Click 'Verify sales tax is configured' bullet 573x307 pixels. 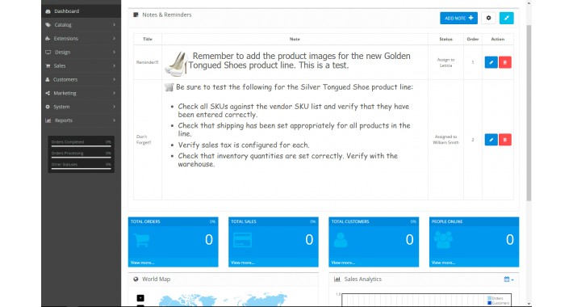244,145
